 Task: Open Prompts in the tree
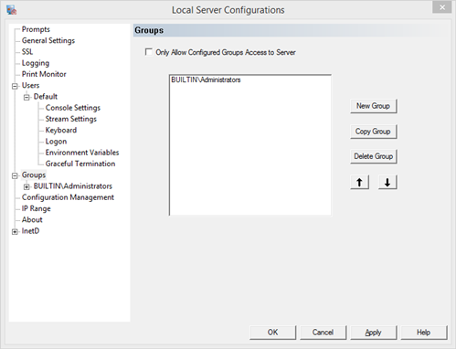coord(36,29)
